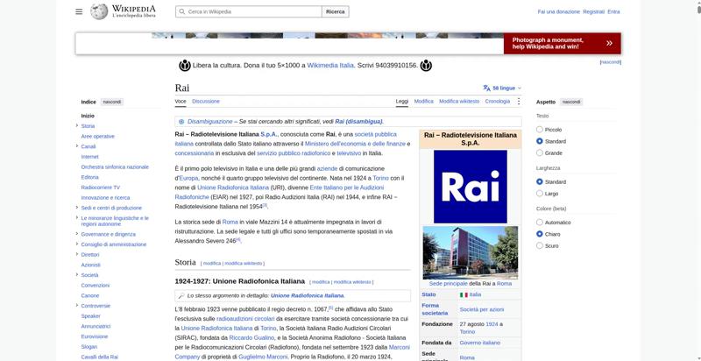Open the 58 lingue language dropdown
The image size is (701, 361).
(502, 88)
